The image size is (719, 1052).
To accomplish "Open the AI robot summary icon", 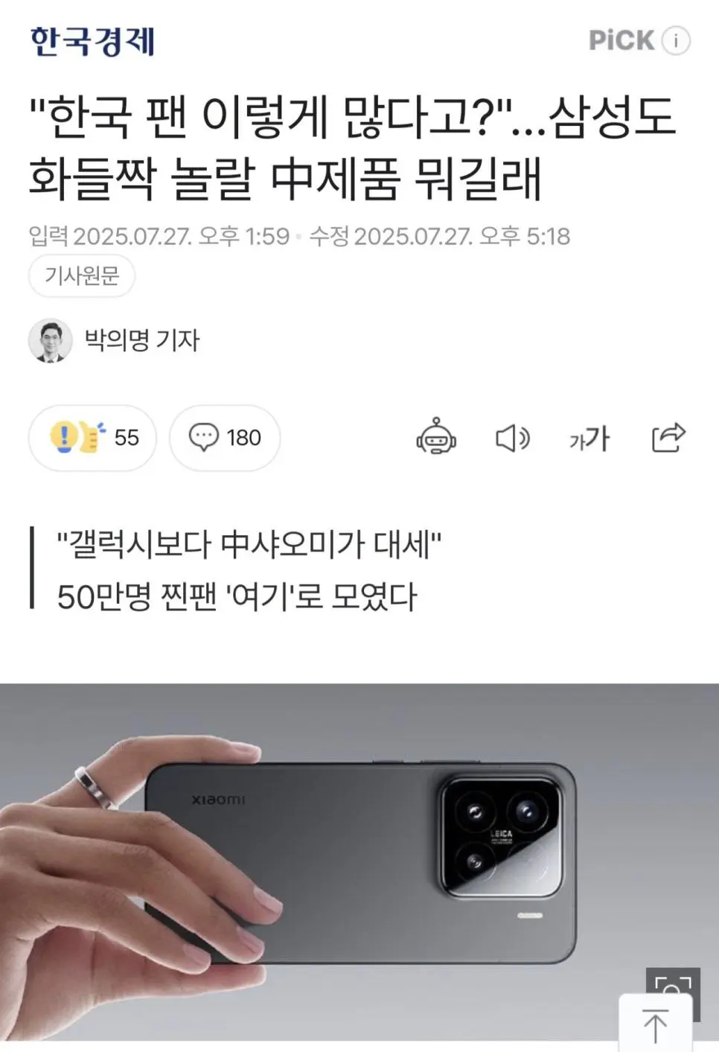I will (x=436, y=437).
